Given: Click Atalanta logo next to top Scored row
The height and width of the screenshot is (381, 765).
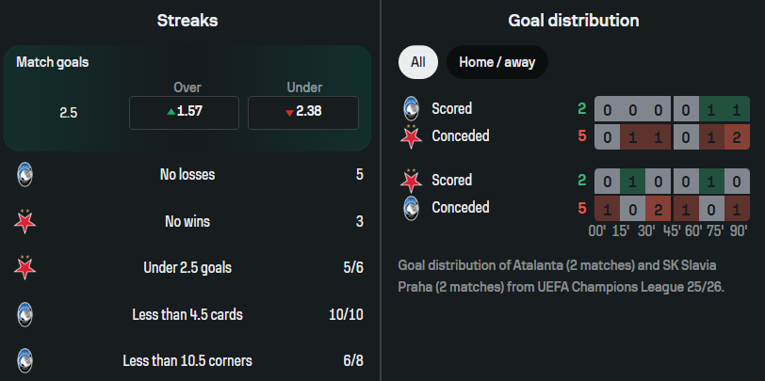Looking at the screenshot, I should (x=410, y=108).
